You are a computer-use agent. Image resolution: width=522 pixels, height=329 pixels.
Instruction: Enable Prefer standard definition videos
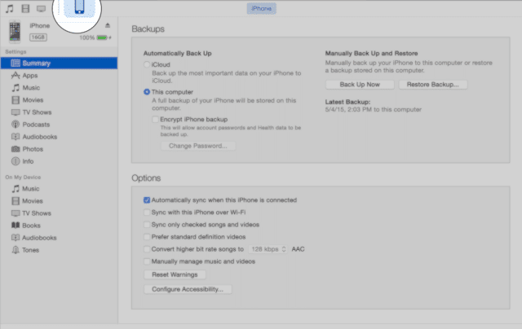(x=147, y=237)
